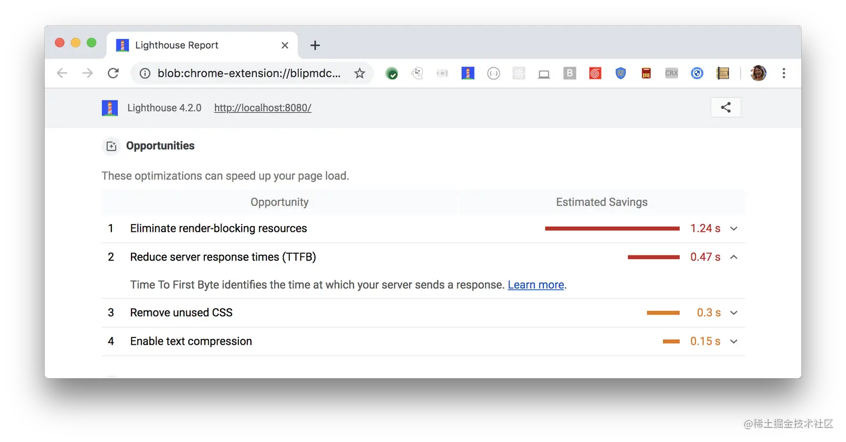Click the Opportunity column header
This screenshot has width=846, height=442.
[x=279, y=202]
